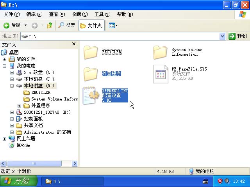Click 我的电脑 zone in status bar
The height and width of the screenshot is (187, 250).
click(202, 171)
